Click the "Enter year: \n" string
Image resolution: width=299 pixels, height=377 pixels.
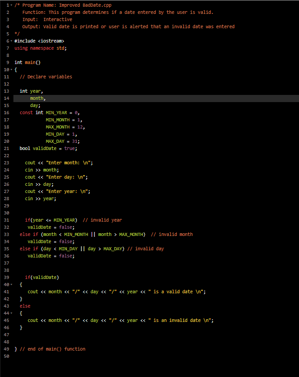click(x=67, y=191)
